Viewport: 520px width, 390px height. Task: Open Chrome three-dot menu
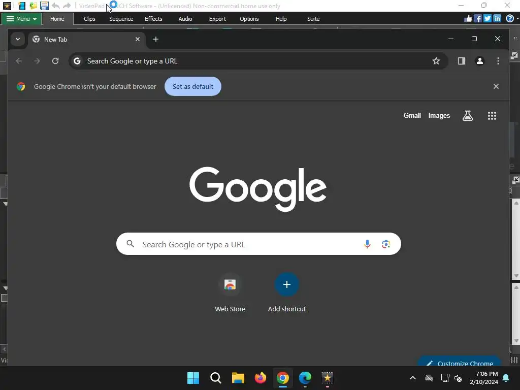click(498, 61)
